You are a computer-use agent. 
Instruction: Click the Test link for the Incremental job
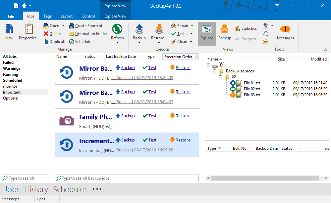point(152,140)
